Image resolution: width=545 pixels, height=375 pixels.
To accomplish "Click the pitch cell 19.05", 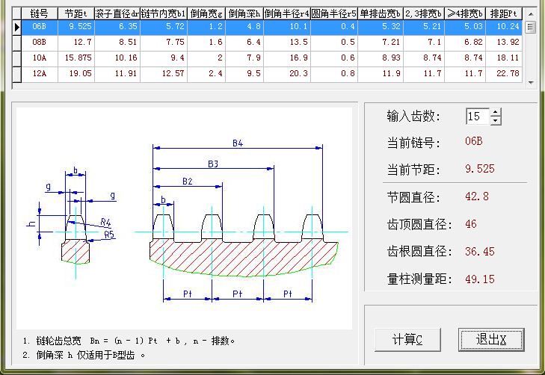I will point(76,74).
